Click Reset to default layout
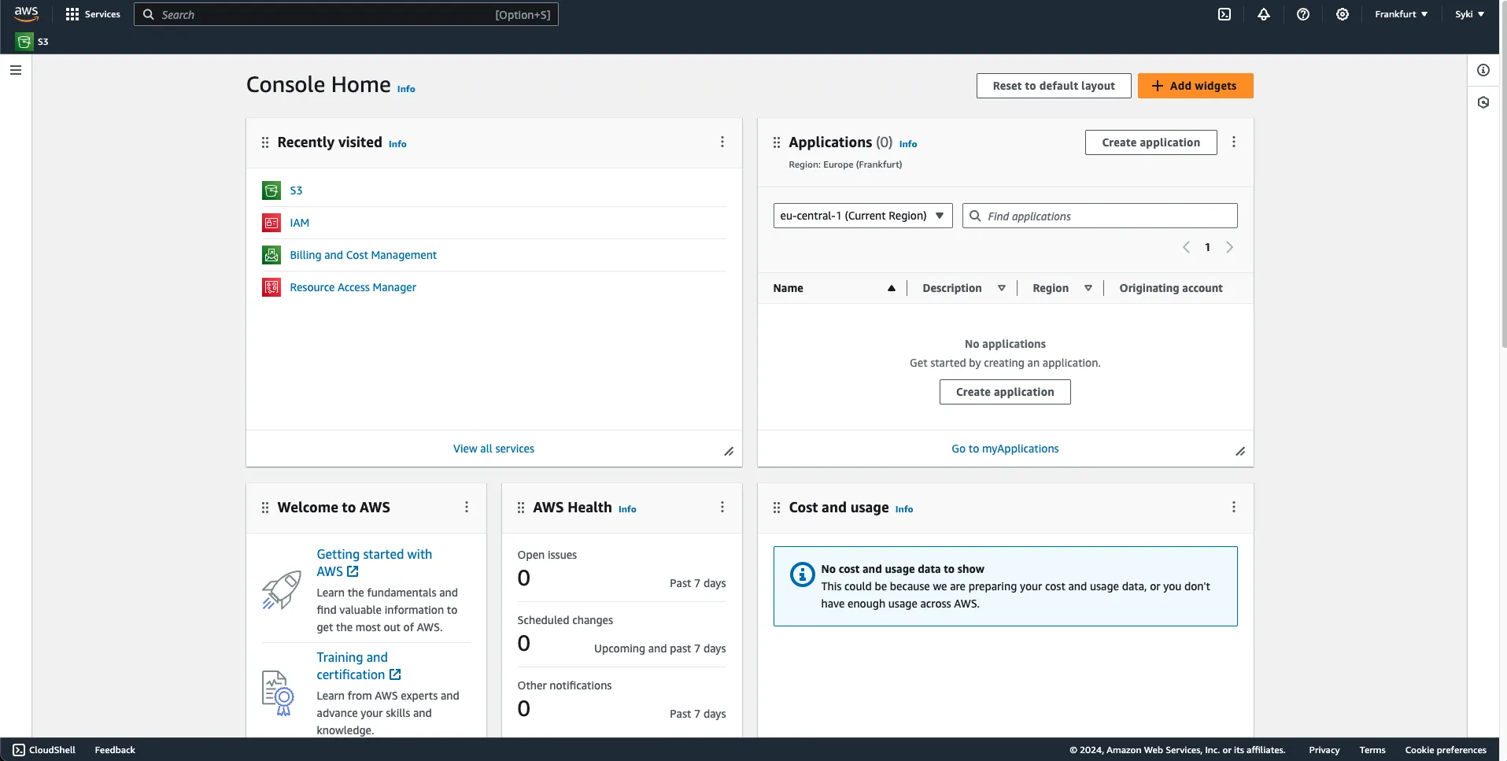The height and width of the screenshot is (761, 1507). [1054, 86]
